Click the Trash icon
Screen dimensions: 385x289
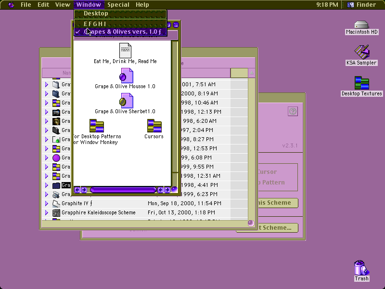point(361,268)
